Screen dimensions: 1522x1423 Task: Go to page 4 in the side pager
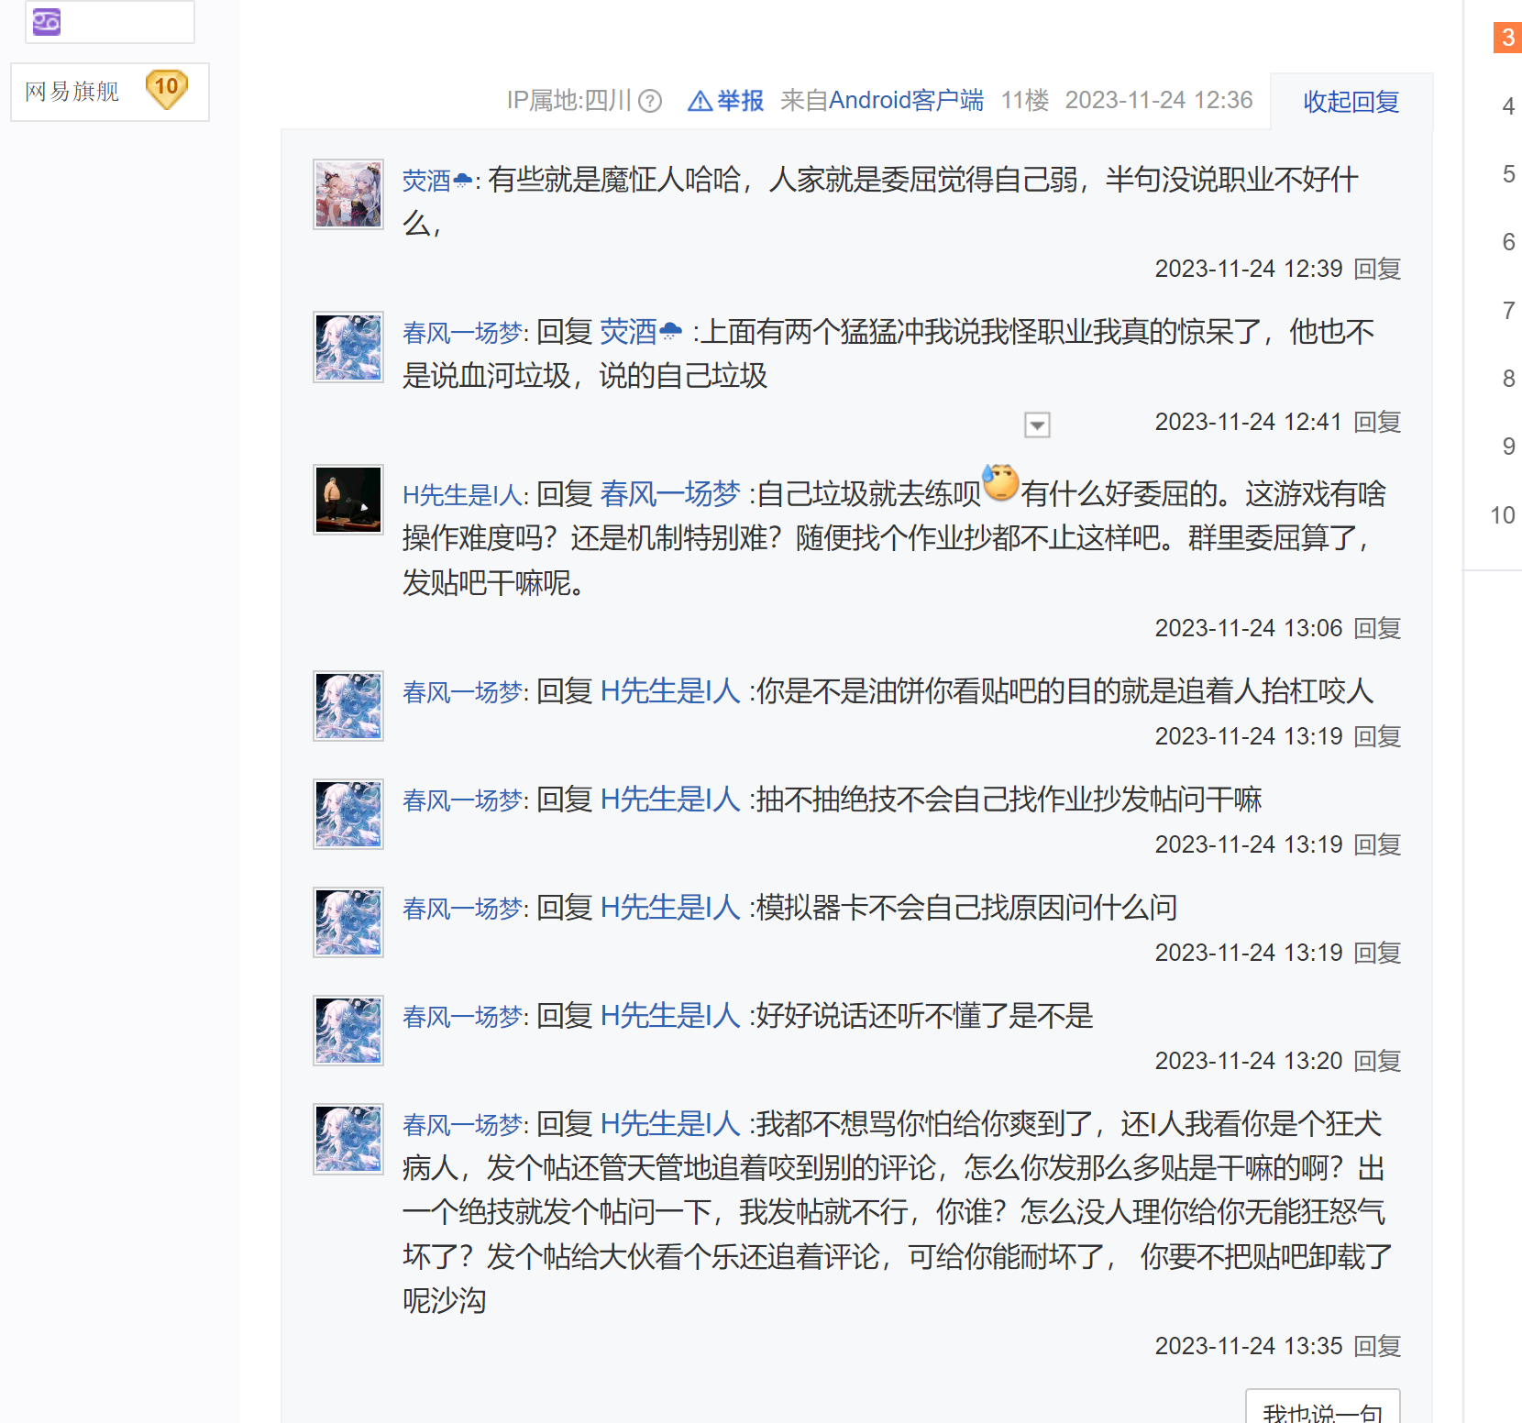click(x=1508, y=106)
